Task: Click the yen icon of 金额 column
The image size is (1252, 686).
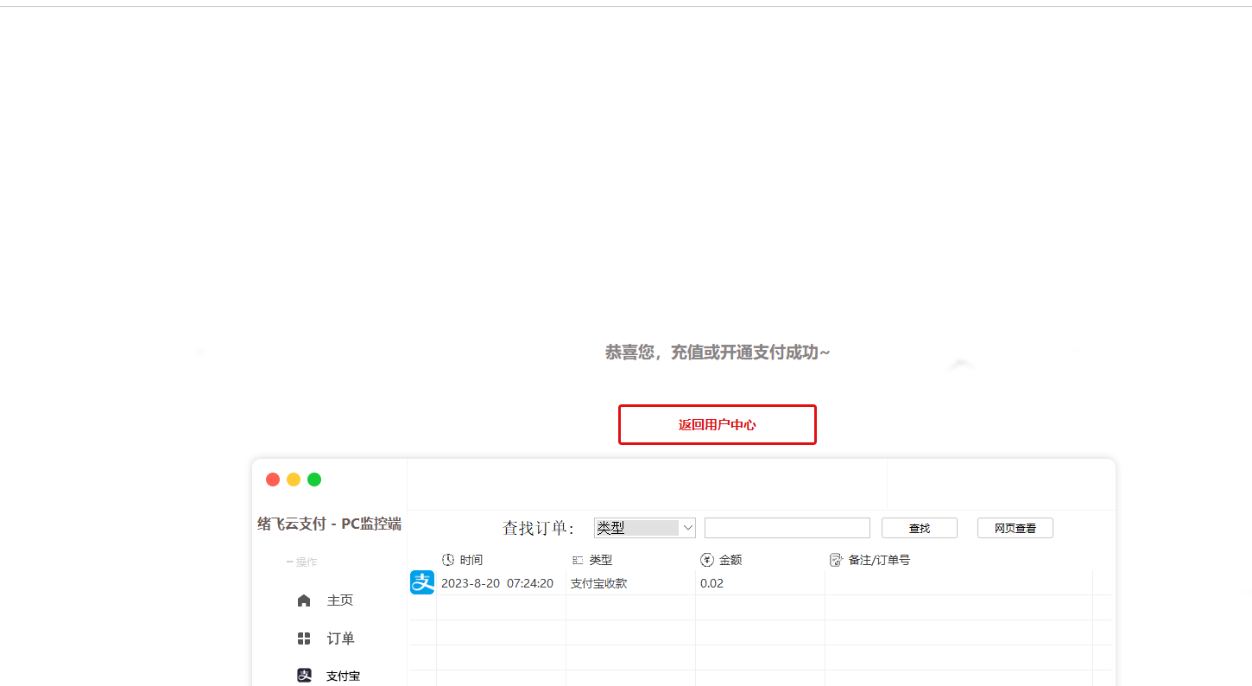Action: pyautogui.click(x=707, y=560)
